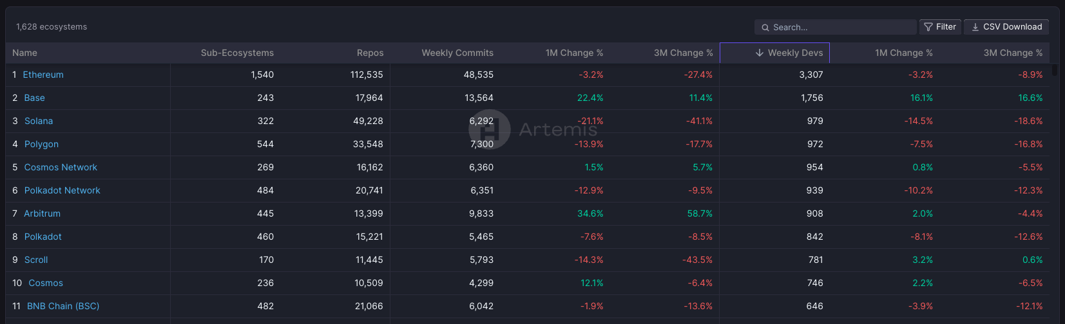
Task: Click Scroll's 0.6% devs change
Action: coord(1033,260)
